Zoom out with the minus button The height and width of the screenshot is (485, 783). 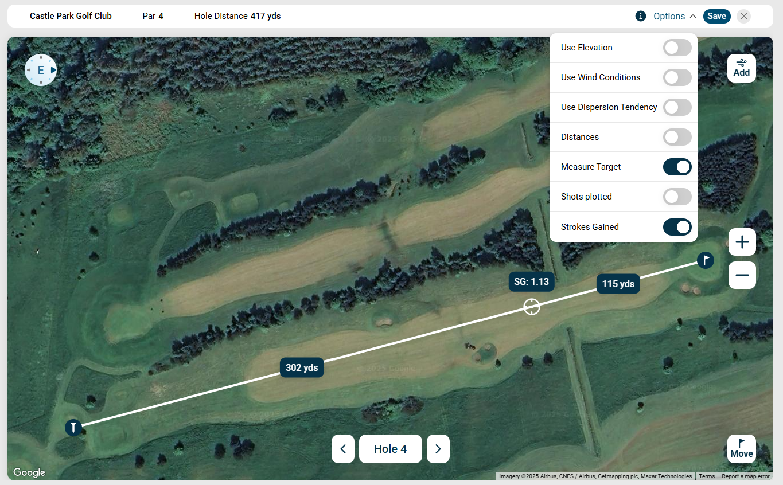point(742,275)
